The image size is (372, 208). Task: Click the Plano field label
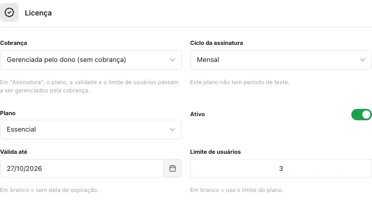[8, 113]
